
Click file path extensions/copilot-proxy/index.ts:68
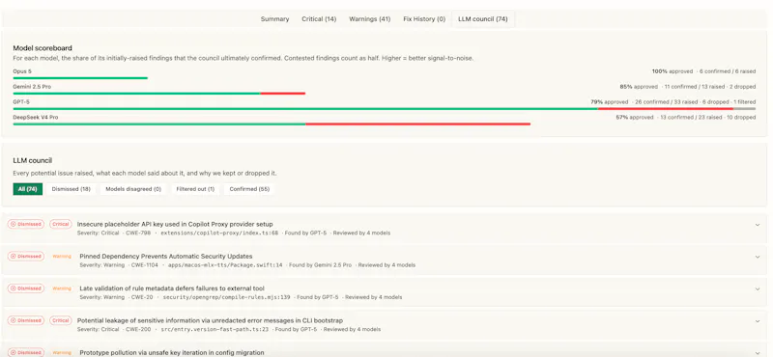point(219,233)
